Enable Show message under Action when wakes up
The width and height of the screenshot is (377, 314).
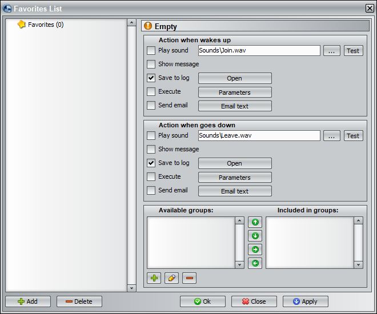(151, 64)
